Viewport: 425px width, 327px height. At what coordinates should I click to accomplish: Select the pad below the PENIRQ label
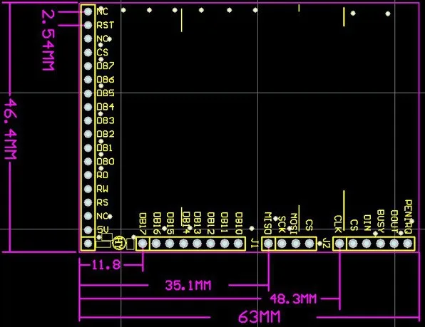pyautogui.click(x=408, y=244)
